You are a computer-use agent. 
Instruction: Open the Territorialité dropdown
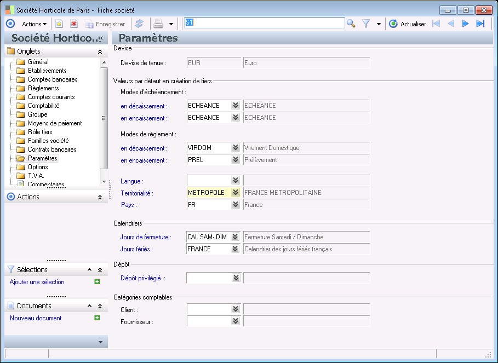tap(236, 193)
